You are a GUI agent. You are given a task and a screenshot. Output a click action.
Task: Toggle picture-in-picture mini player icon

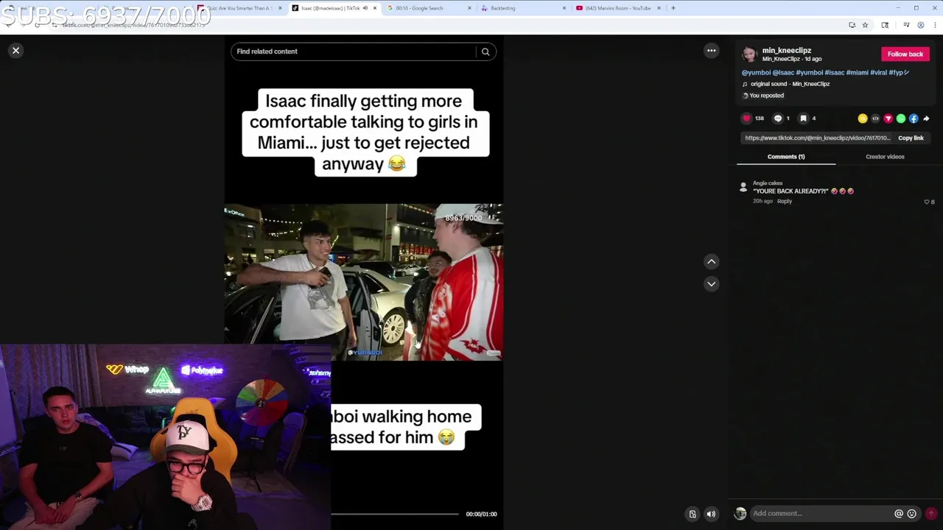[693, 514]
